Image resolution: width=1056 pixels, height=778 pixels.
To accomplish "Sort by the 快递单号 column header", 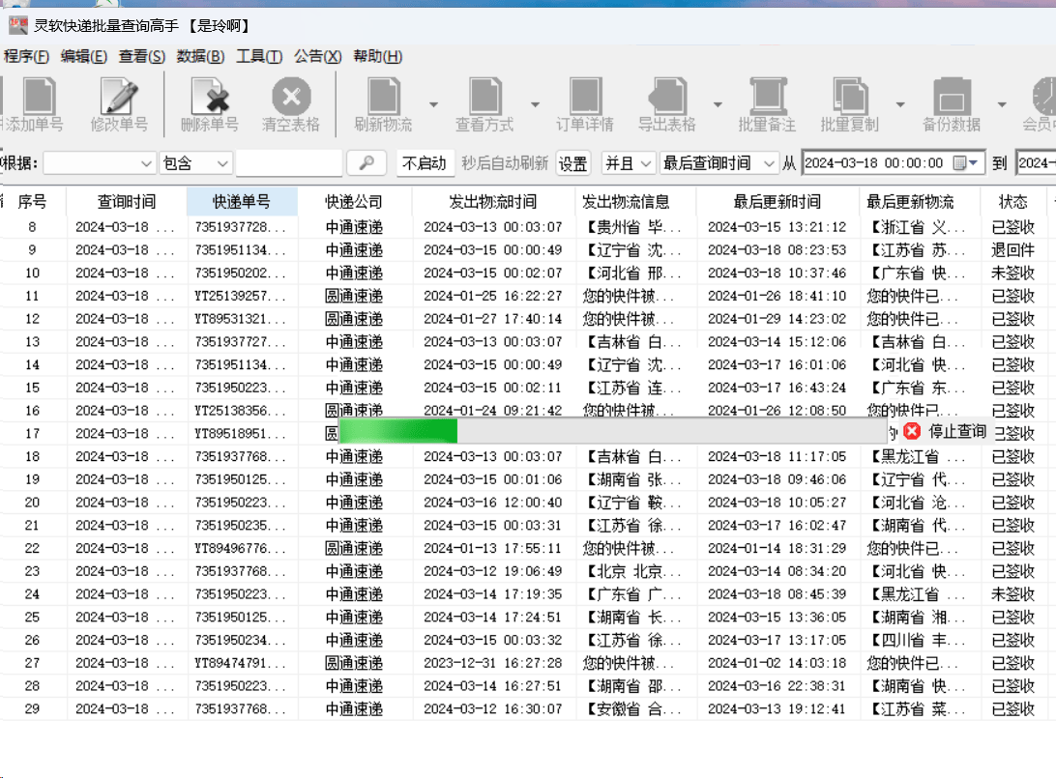I will pos(241,201).
